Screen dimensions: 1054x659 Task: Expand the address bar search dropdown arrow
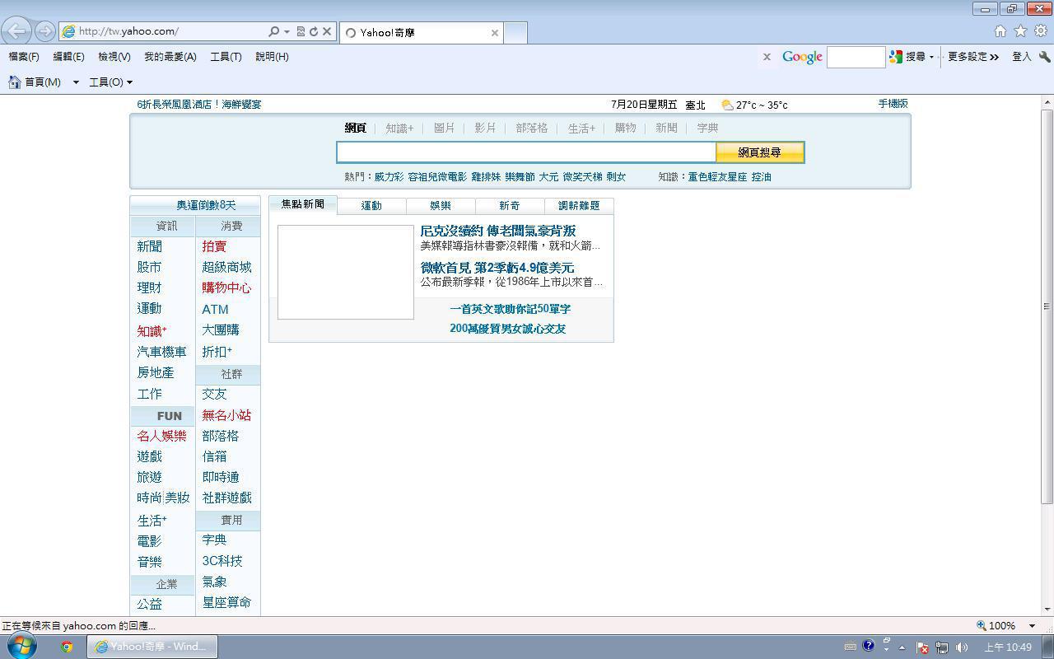287,32
